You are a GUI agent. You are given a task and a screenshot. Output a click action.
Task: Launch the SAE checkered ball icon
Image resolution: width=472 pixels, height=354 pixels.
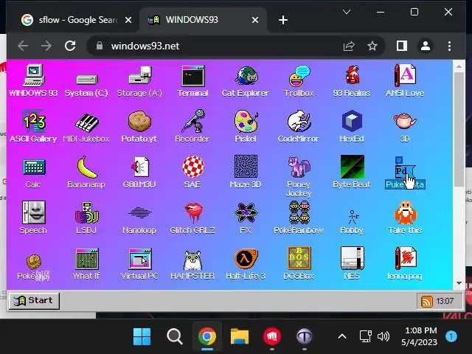coord(193,167)
